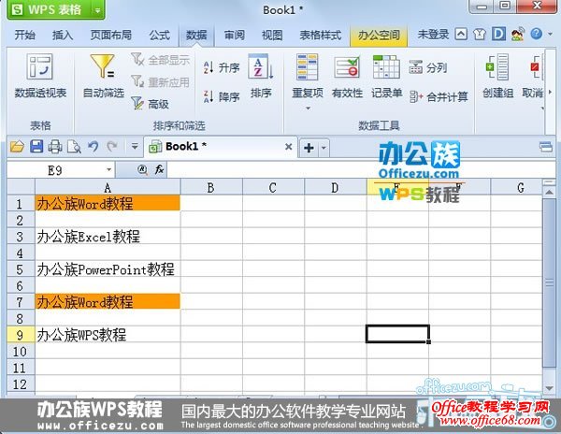Image resolution: width=561 pixels, height=434 pixels.
Task: Click Create Group (创建组)
Action: click(x=497, y=76)
